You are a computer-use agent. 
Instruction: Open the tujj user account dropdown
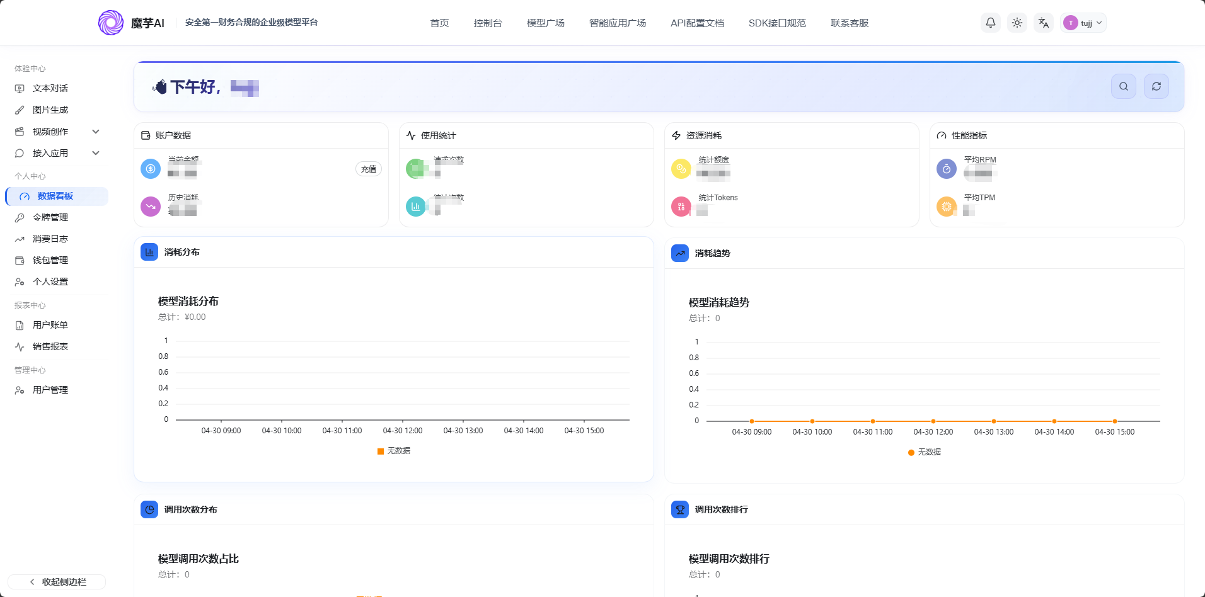(x=1083, y=23)
